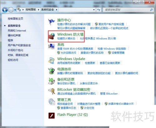Click 查看已安装的更新 link
The width and height of the screenshot is (156, 128).
[110, 63]
